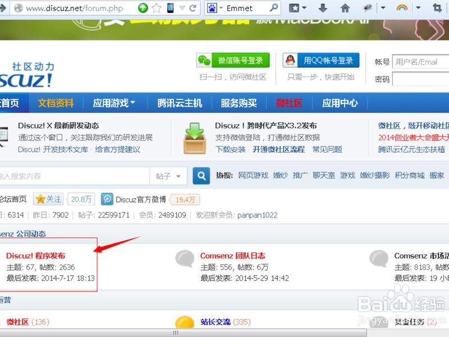Click hot search term 聊天室

coord(324,175)
